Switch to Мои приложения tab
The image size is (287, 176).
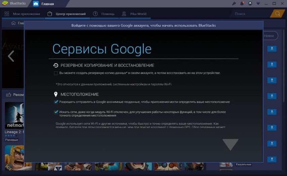(x=23, y=14)
